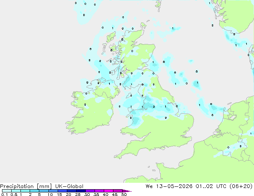Viewport: 254px width, 196px height.
Task: Select the lightest cyan legend swatch above 0.1
Action: click(7, 191)
